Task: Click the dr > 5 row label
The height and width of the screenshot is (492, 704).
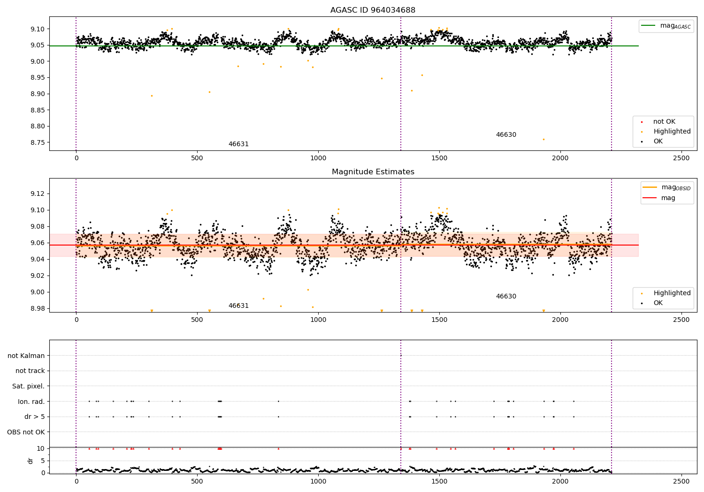Action: 35,417
